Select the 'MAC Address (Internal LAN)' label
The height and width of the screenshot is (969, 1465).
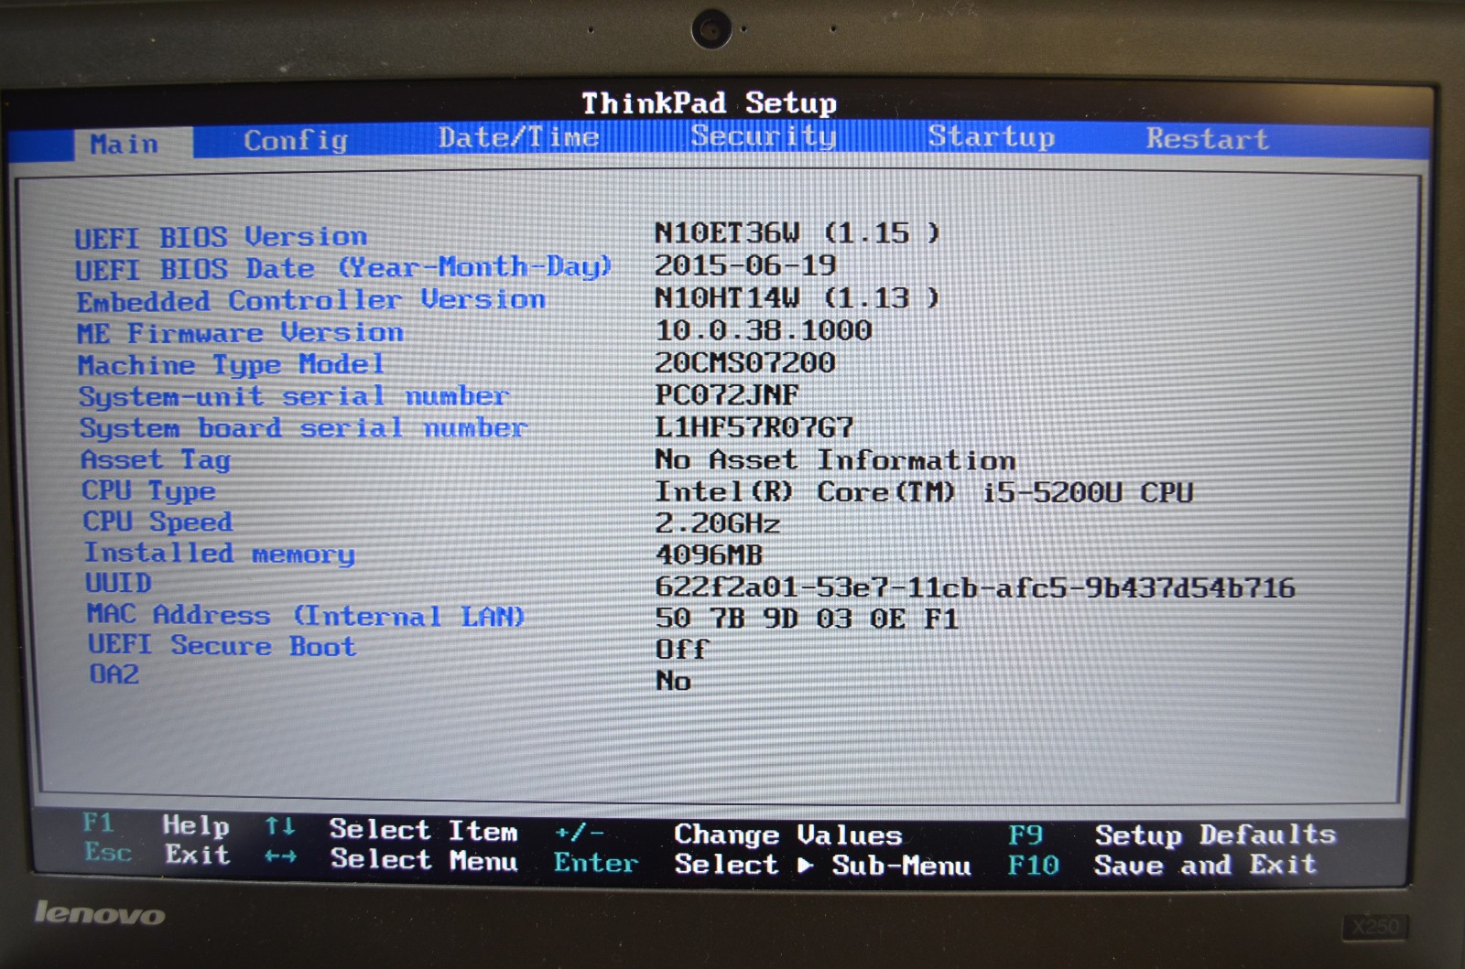pyautogui.click(x=306, y=615)
